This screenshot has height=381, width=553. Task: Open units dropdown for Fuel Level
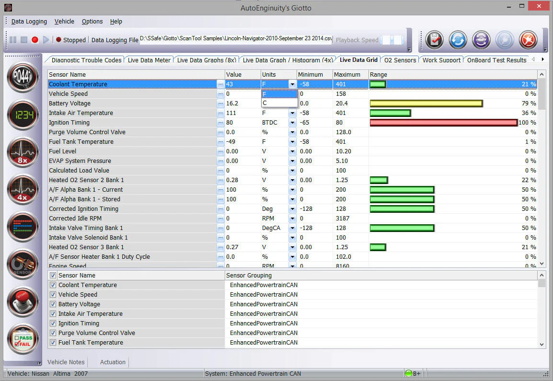[x=292, y=151]
